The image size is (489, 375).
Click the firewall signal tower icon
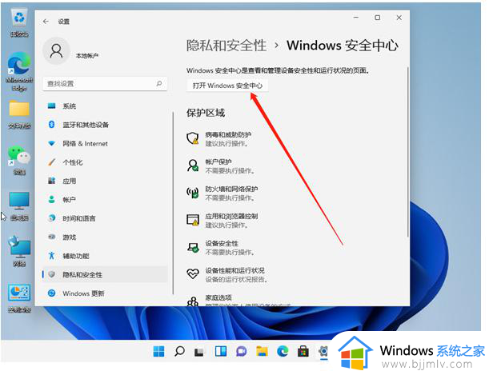193,193
